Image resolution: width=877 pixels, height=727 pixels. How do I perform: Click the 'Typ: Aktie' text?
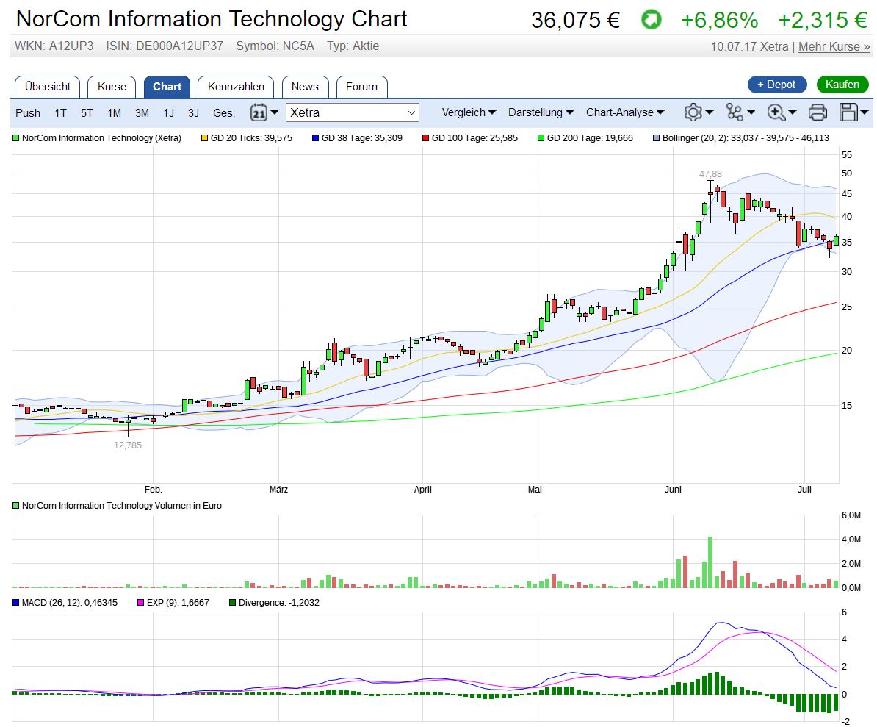click(x=353, y=46)
